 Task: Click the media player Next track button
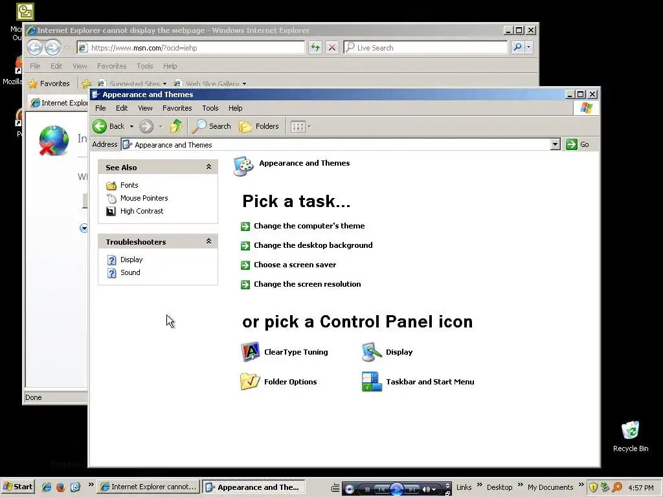(412, 489)
